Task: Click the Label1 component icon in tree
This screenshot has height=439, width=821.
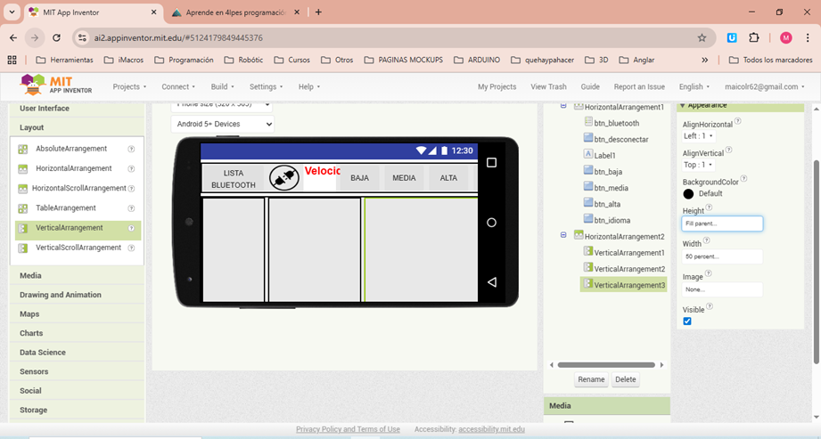Action: (x=588, y=153)
